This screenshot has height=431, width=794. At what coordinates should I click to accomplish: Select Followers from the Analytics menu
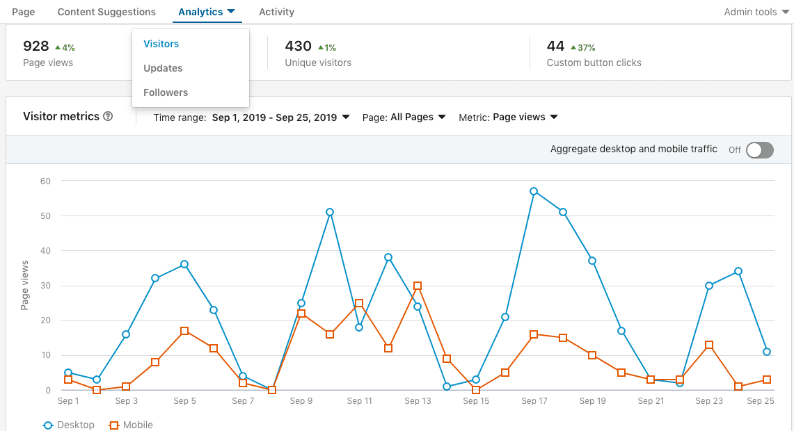point(166,92)
